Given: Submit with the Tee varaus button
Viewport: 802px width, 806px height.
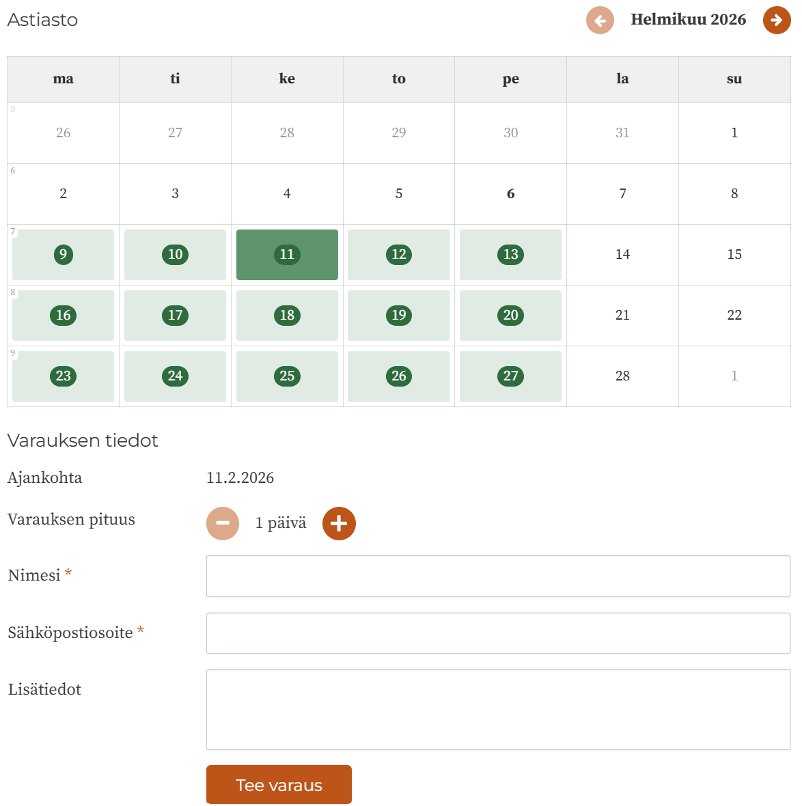Looking at the screenshot, I should (279, 785).
